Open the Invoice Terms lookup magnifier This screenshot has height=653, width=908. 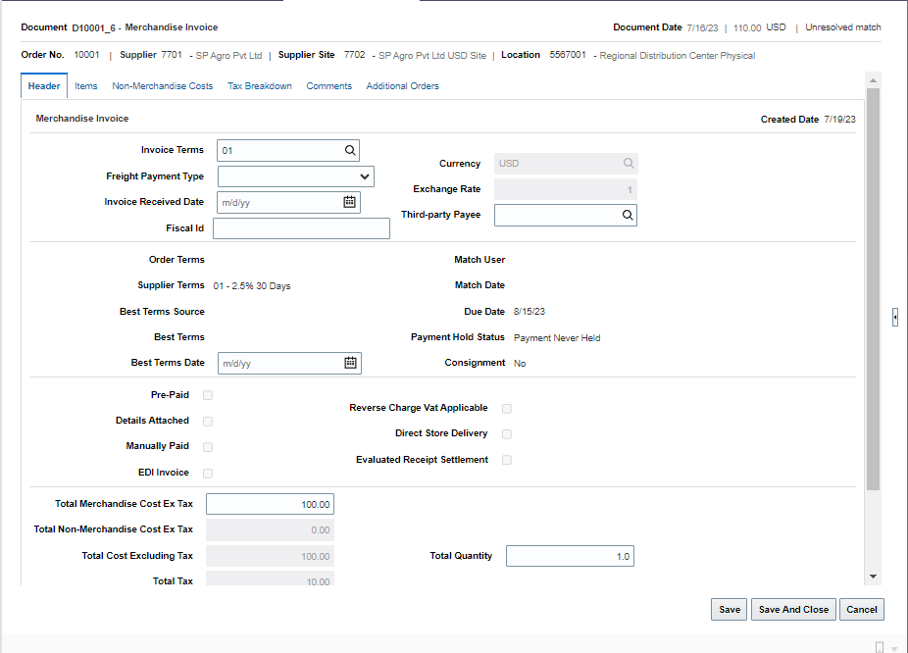click(x=350, y=150)
